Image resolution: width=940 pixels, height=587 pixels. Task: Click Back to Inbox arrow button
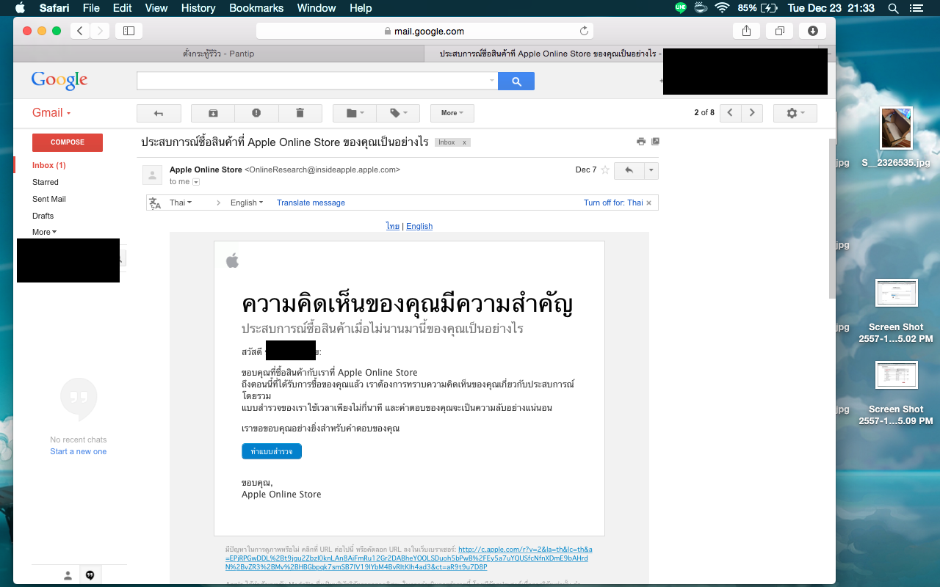coord(158,113)
